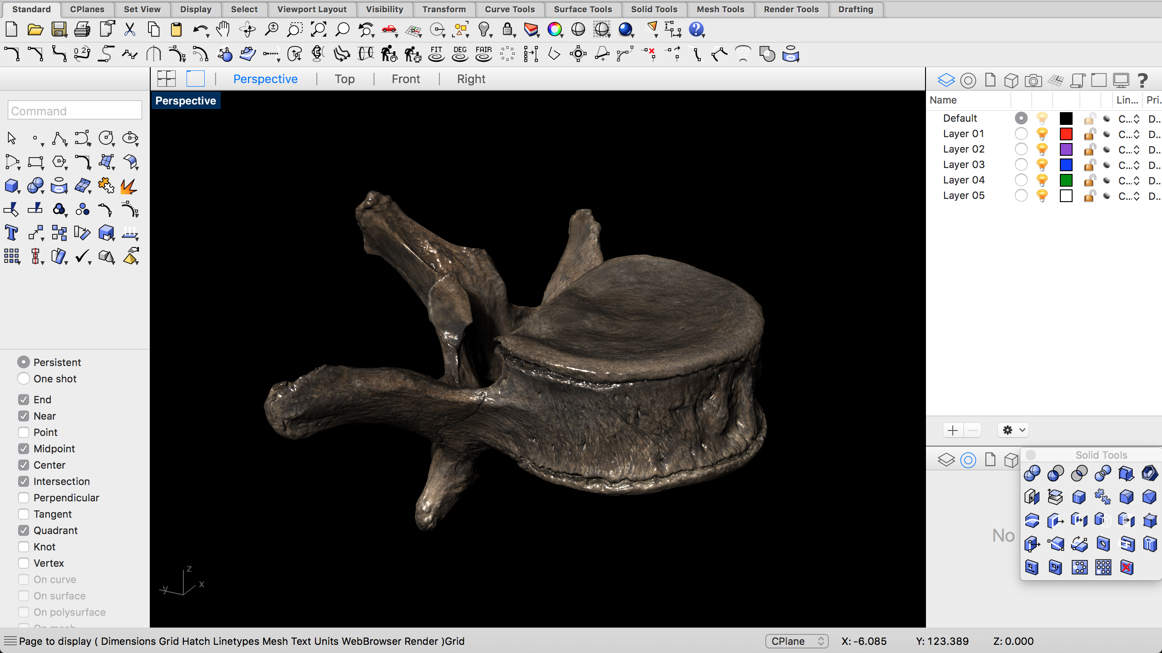Image resolution: width=1162 pixels, height=653 pixels.
Task: Click in the Command input field
Action: click(75, 110)
